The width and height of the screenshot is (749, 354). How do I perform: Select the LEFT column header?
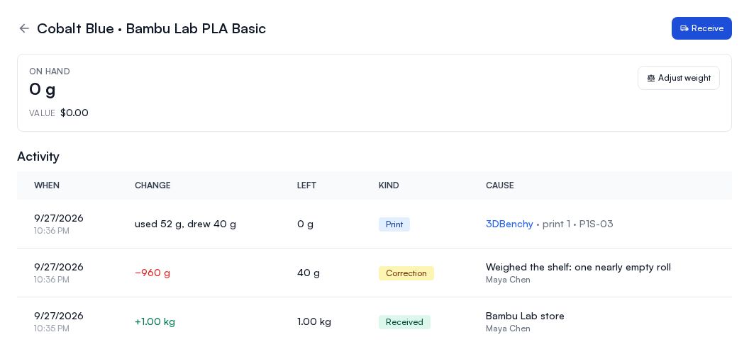tap(306, 185)
